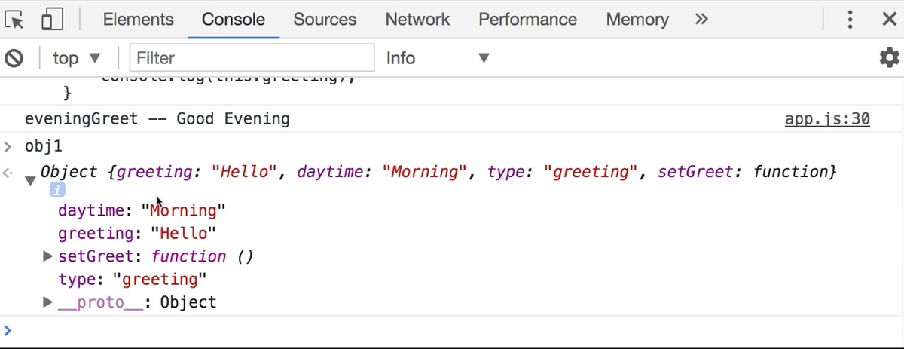Image resolution: width=904 pixels, height=349 pixels.
Task: Focus the console prompt input line
Action: click(x=452, y=330)
